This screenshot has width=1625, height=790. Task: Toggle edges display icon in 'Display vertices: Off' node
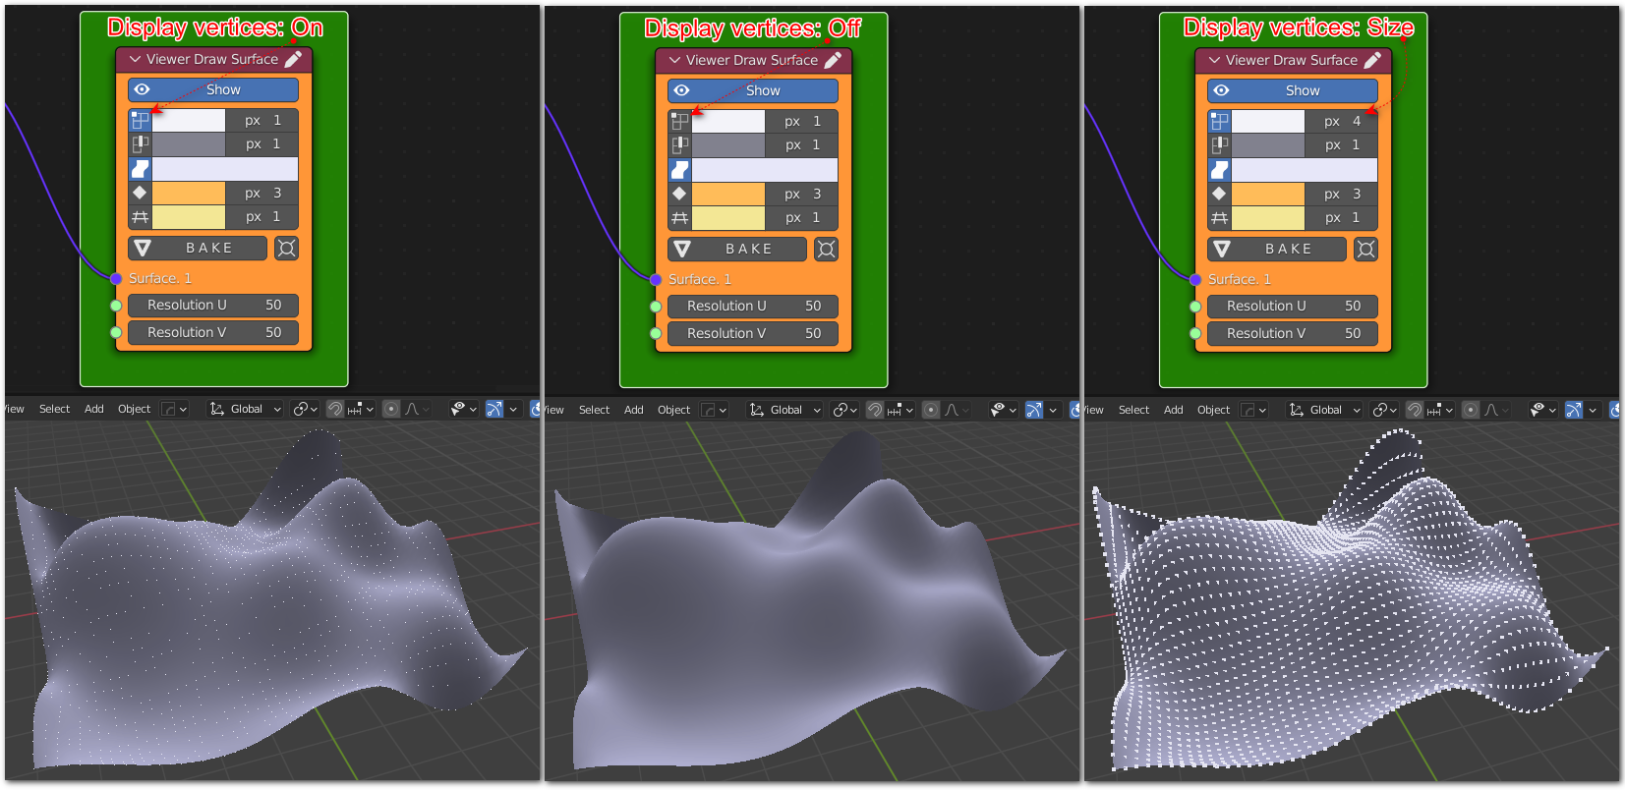pyautogui.click(x=680, y=144)
